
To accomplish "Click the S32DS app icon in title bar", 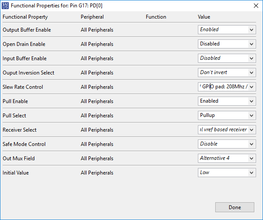I will pyautogui.click(x=5, y=5).
